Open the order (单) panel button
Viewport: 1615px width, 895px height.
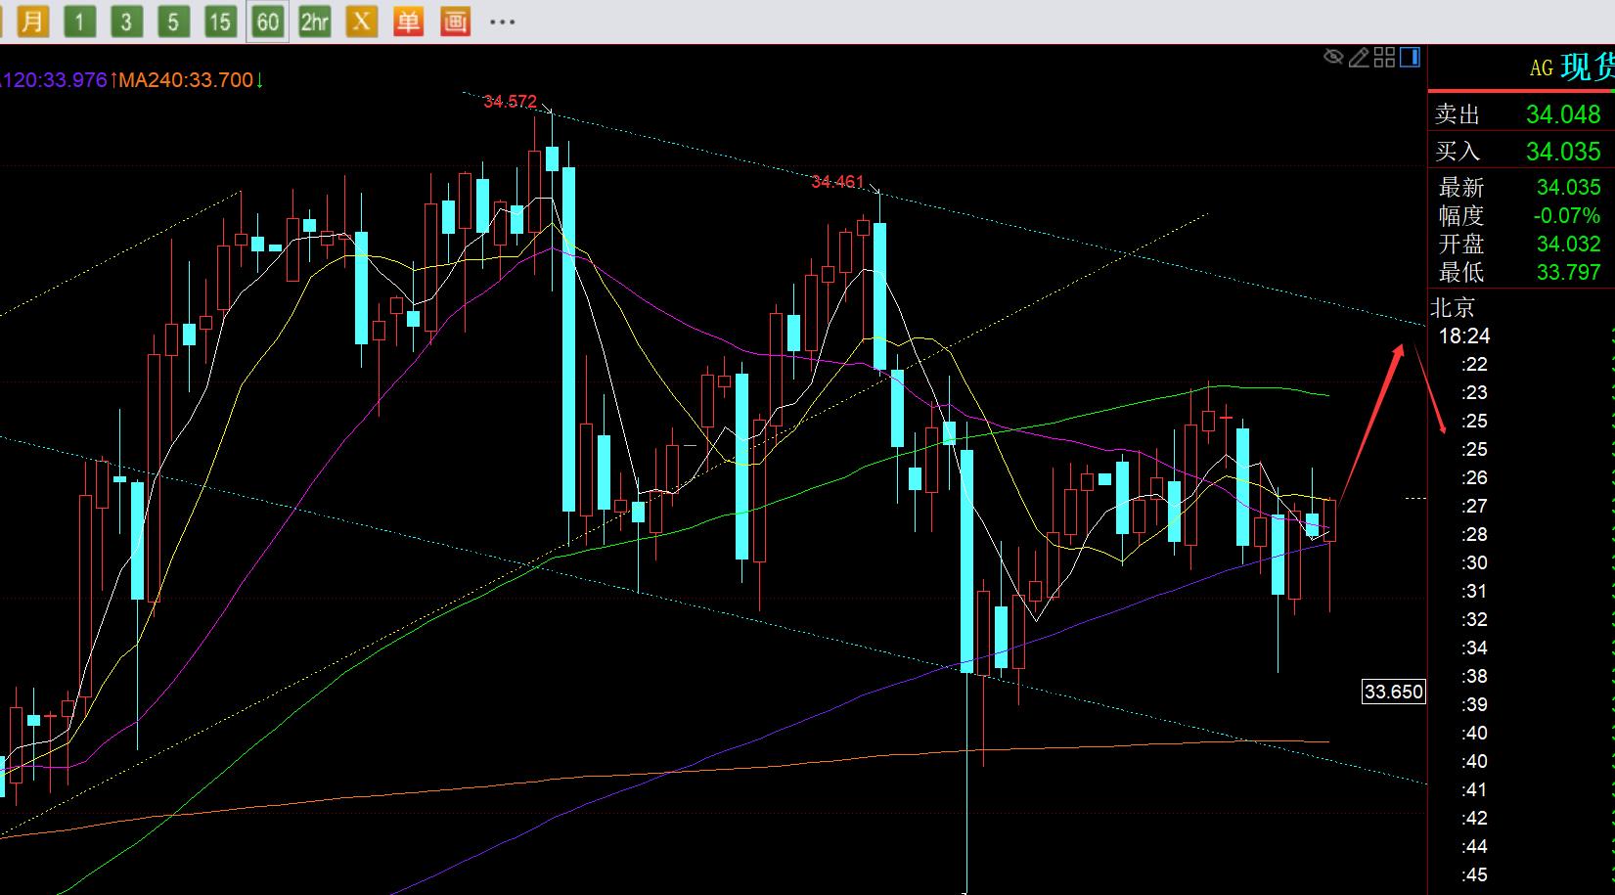408,21
